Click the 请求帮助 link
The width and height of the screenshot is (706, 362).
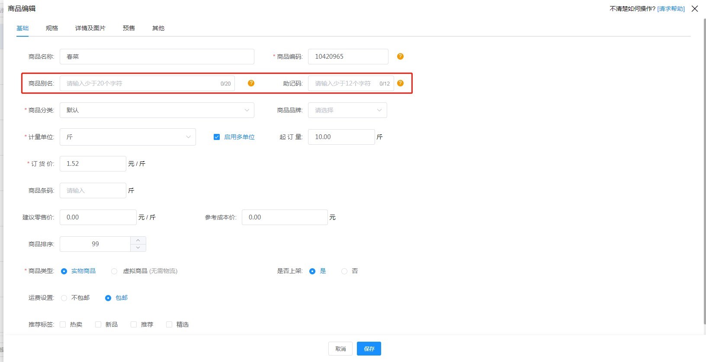pyautogui.click(x=671, y=9)
